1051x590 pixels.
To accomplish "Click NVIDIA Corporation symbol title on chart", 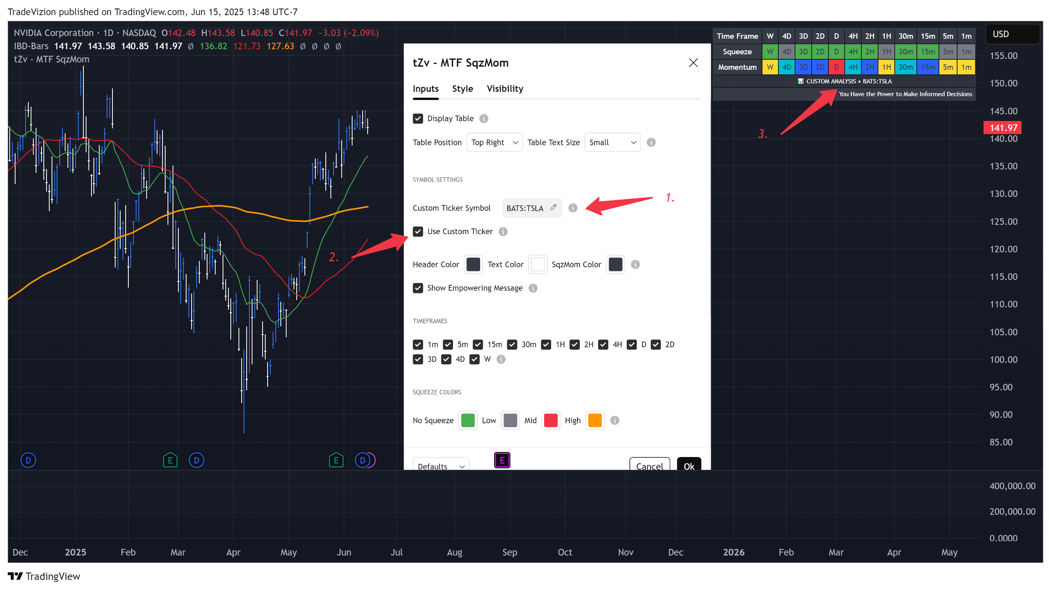I will (54, 33).
